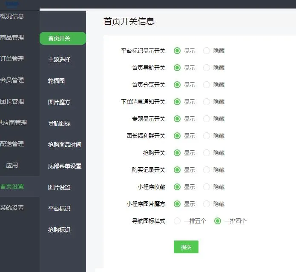Select 隐藏 for 首页导航开关

coord(206,68)
